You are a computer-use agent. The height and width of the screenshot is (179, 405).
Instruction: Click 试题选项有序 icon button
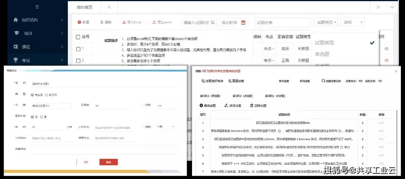click(212, 81)
